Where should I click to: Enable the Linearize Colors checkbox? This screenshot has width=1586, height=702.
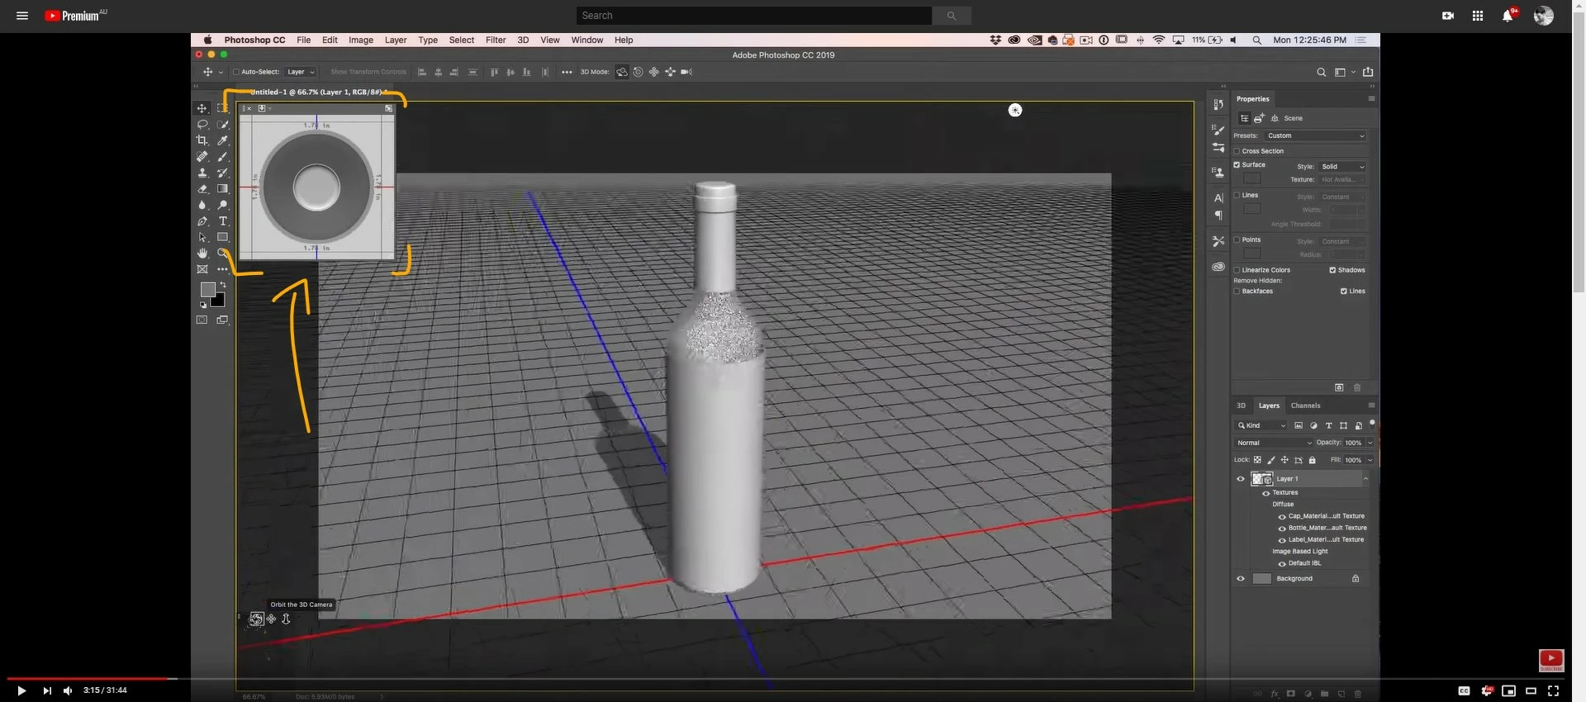pos(1237,270)
